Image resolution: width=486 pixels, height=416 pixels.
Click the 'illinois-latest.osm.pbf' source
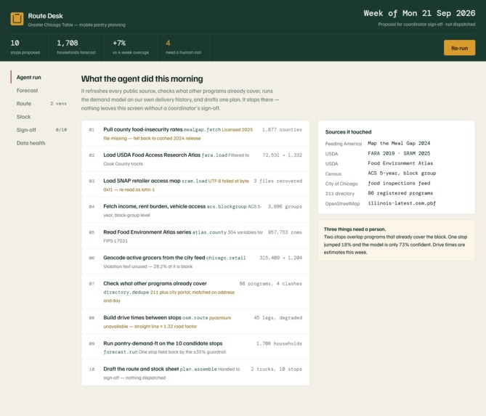(402, 203)
